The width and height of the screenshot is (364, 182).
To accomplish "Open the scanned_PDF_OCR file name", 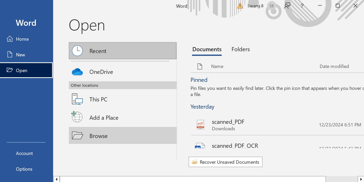I will click(235, 146).
